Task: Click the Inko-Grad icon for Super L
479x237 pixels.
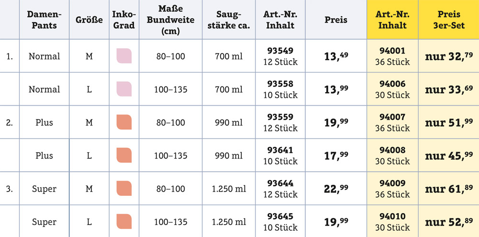Action: (x=124, y=221)
